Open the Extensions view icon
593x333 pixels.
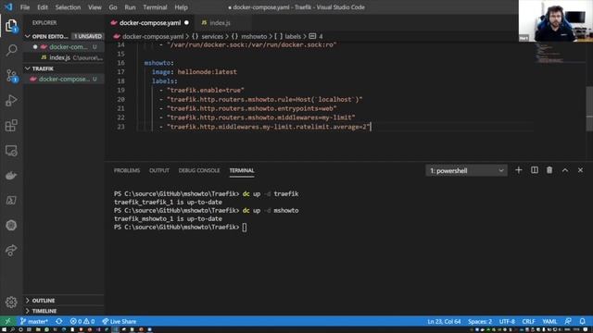pos(11,126)
